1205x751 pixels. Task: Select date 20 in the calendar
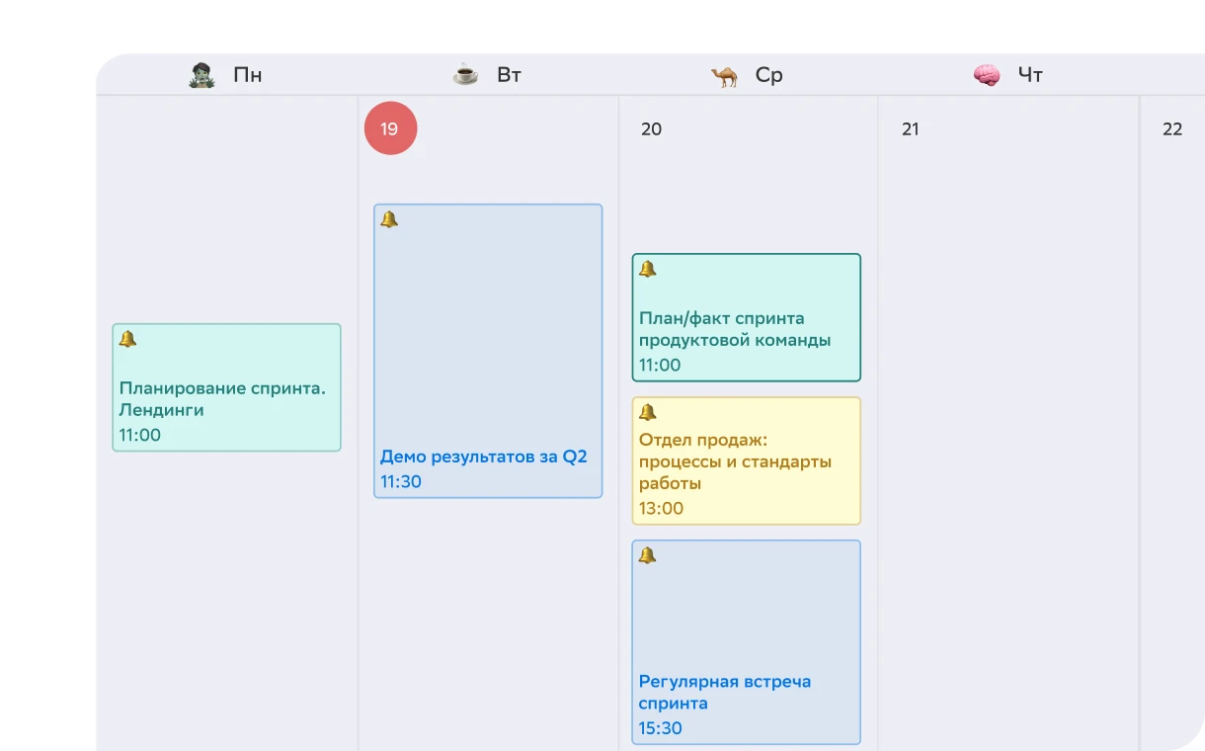click(651, 129)
